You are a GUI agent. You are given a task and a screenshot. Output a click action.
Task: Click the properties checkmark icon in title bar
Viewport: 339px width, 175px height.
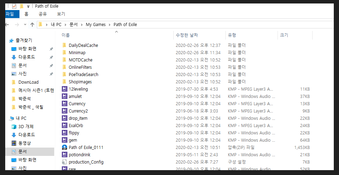(x=14, y=6)
